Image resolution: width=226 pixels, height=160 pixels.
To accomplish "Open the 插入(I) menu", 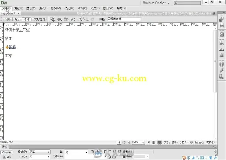I will (x=43, y=8).
